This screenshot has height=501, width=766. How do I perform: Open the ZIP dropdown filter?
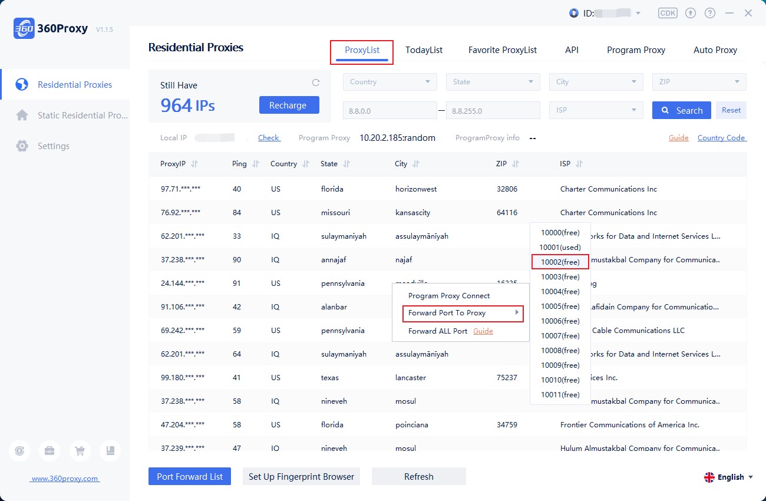coord(699,82)
